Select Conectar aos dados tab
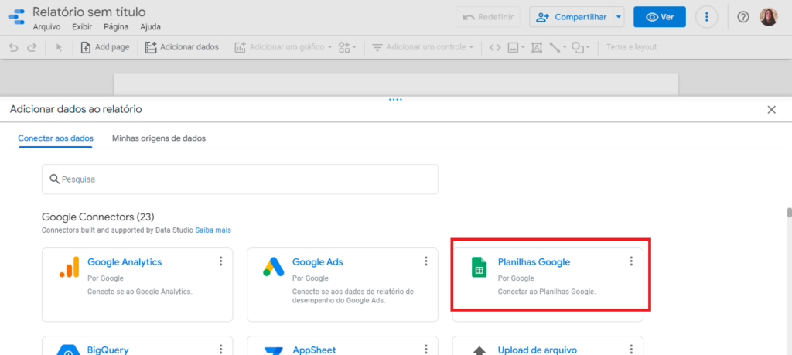Screen dimensions: 792x355 (56, 138)
